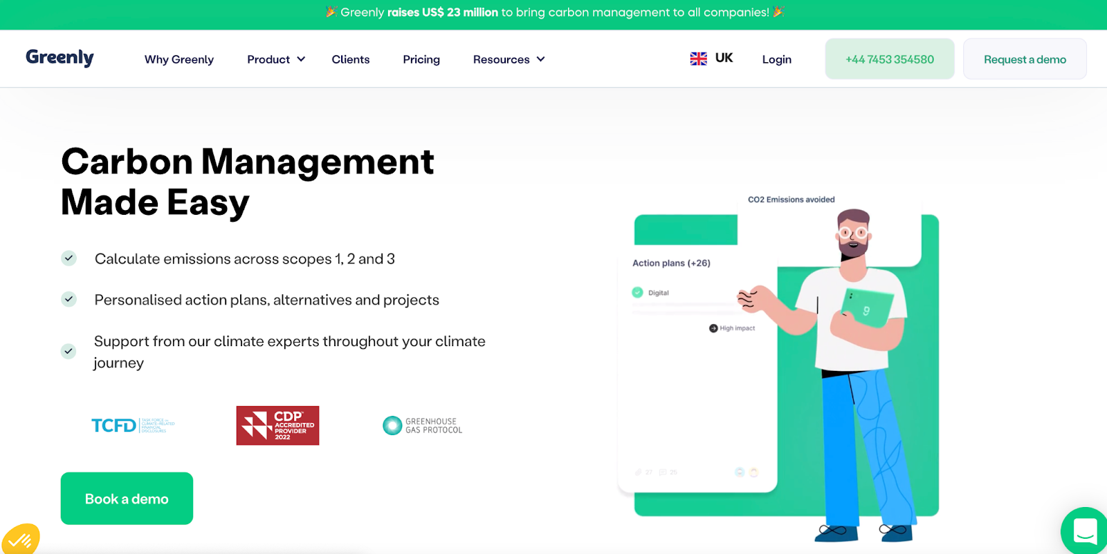Click the checkmark beside Calculate emissions
The image size is (1107, 554).
pos(68,258)
